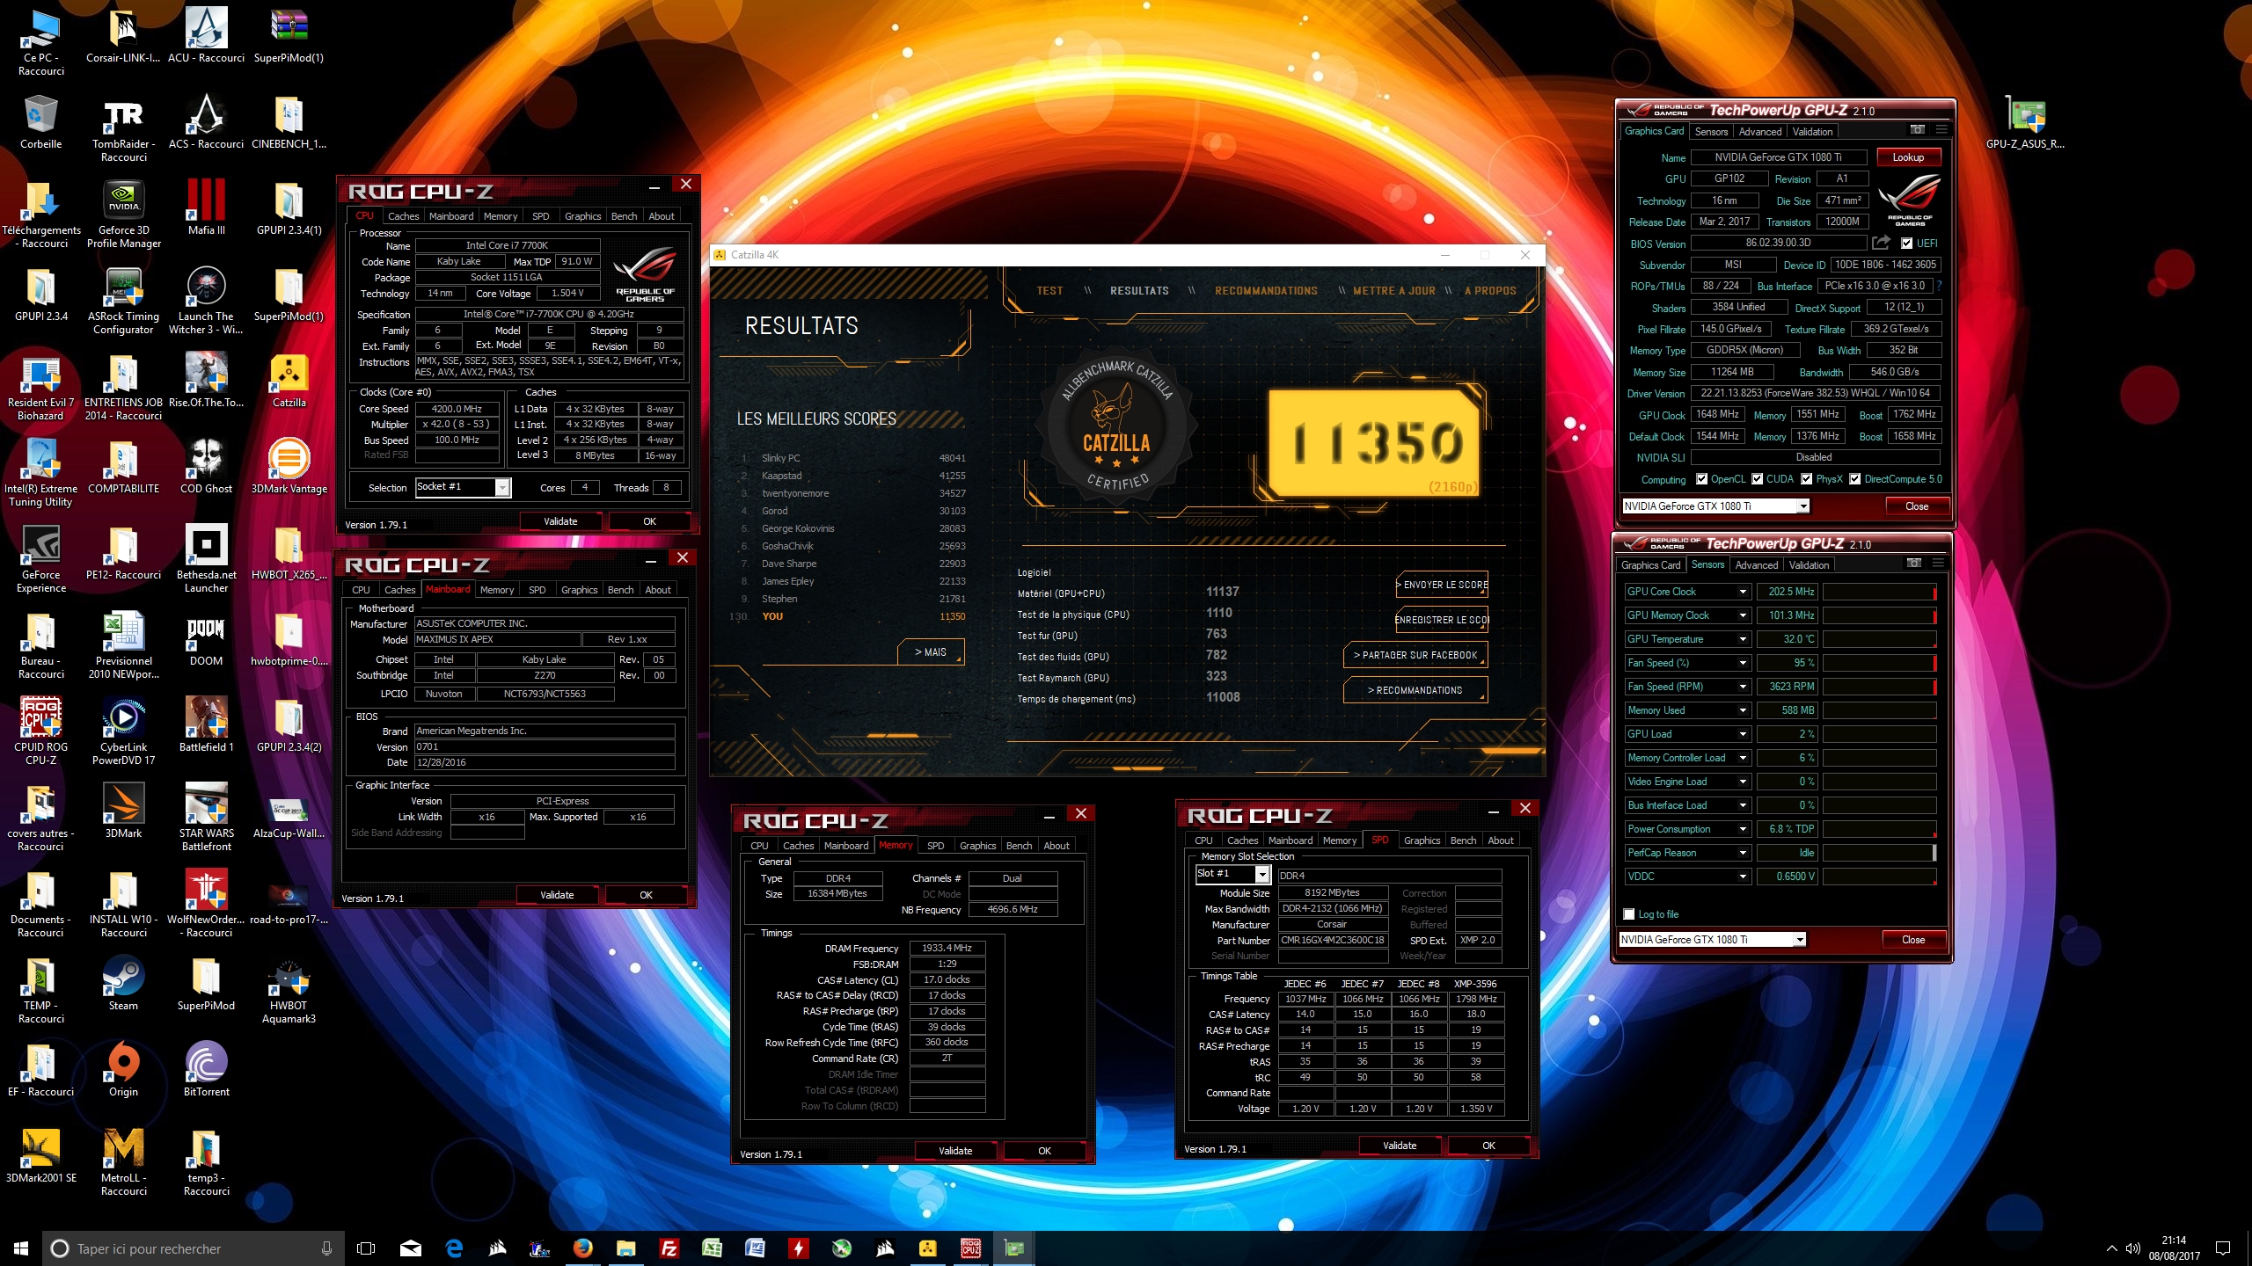2252x1266 pixels.
Task: Launch CPUID ROG CPU-Z shortcut
Action: coord(40,731)
